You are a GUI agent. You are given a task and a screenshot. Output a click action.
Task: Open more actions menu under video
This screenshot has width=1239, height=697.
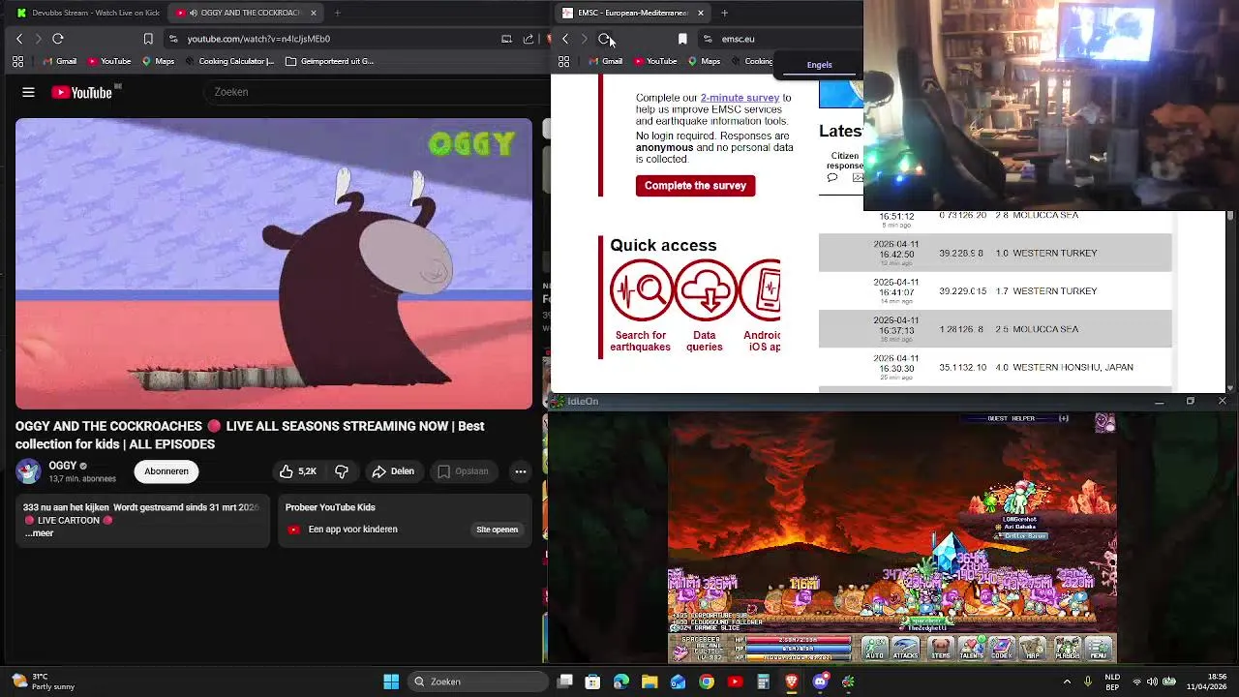pyautogui.click(x=520, y=471)
